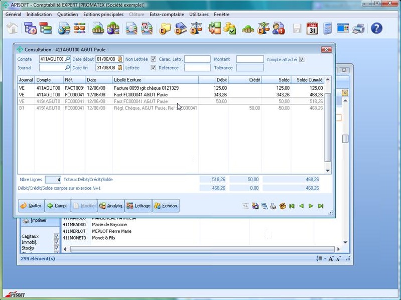Viewport: 401px width, 300px height.
Task: Uncheck the Compte attaché checkbox
Action: click(302, 60)
